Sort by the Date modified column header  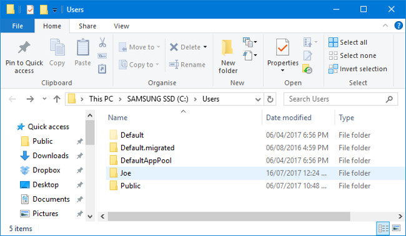289,118
